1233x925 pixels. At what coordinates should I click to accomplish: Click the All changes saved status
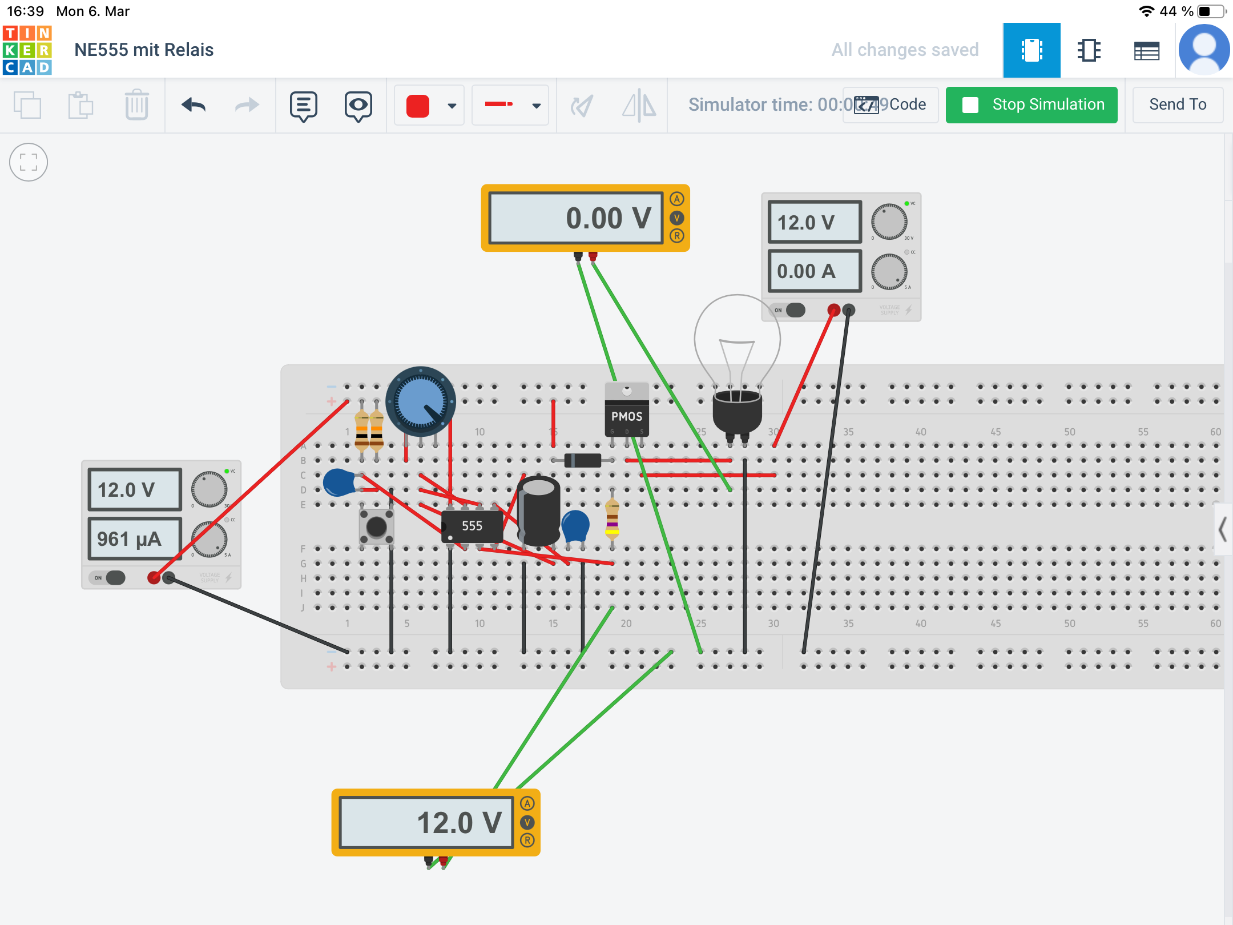coord(905,50)
